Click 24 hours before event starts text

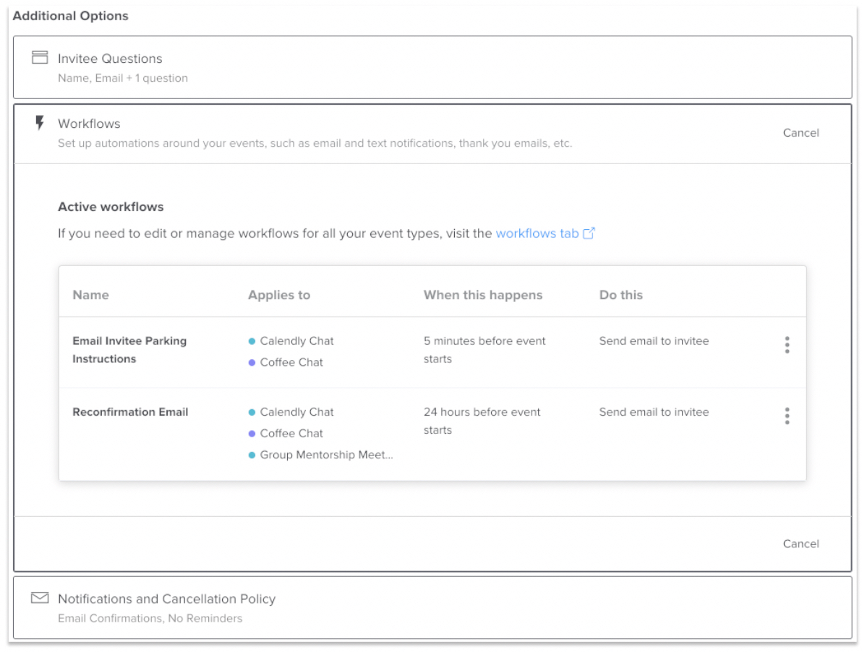pyautogui.click(x=482, y=421)
